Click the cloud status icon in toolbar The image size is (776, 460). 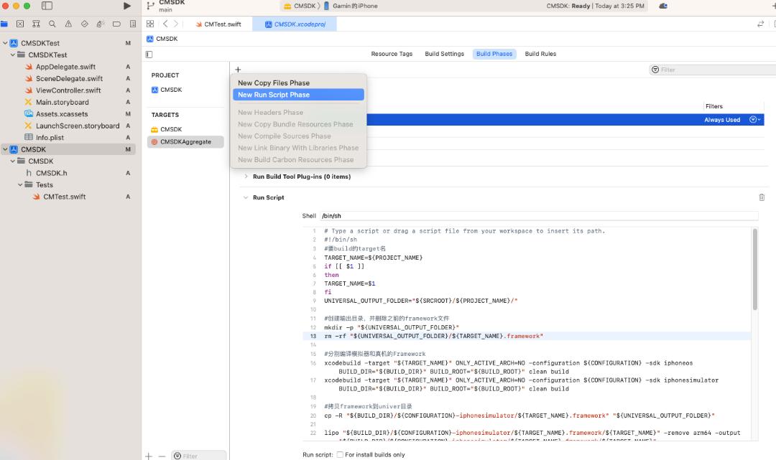[663, 6]
